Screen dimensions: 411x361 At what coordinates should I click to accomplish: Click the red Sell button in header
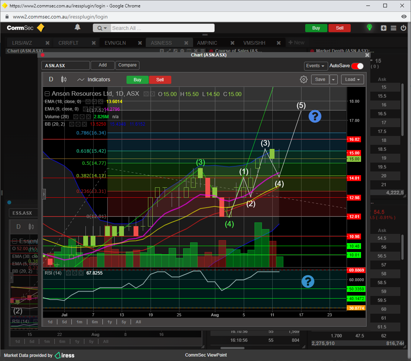tap(340, 28)
